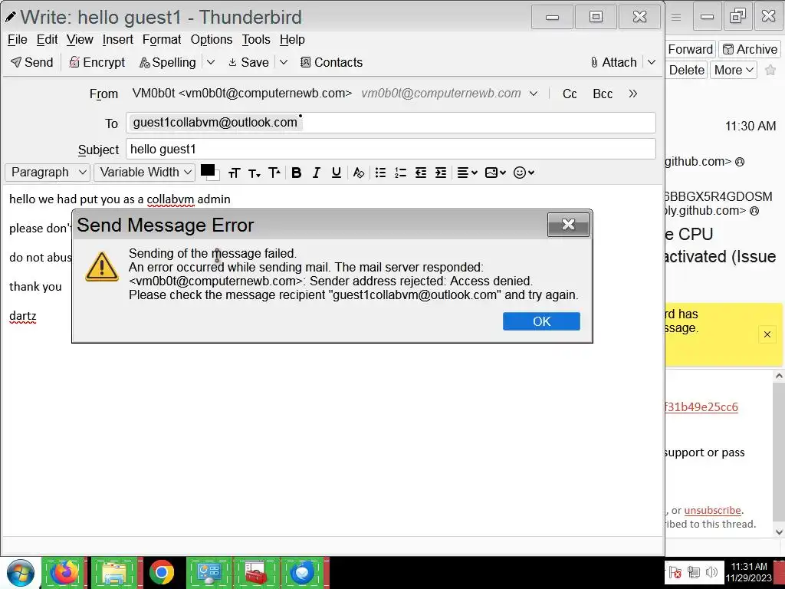Outdent the paragraph
Screen dimensions: 785x589
click(421, 173)
